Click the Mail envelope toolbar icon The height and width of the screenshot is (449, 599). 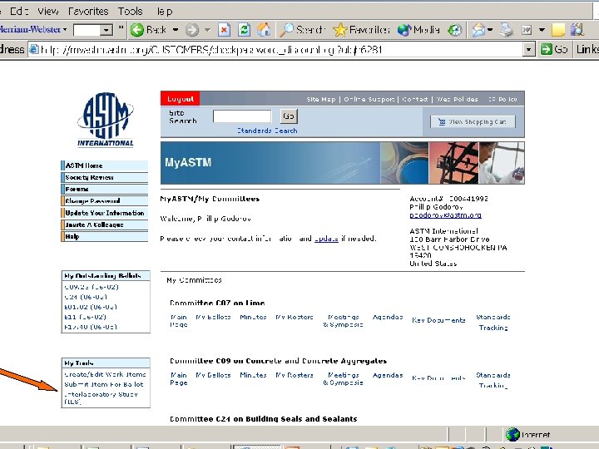pos(478,30)
